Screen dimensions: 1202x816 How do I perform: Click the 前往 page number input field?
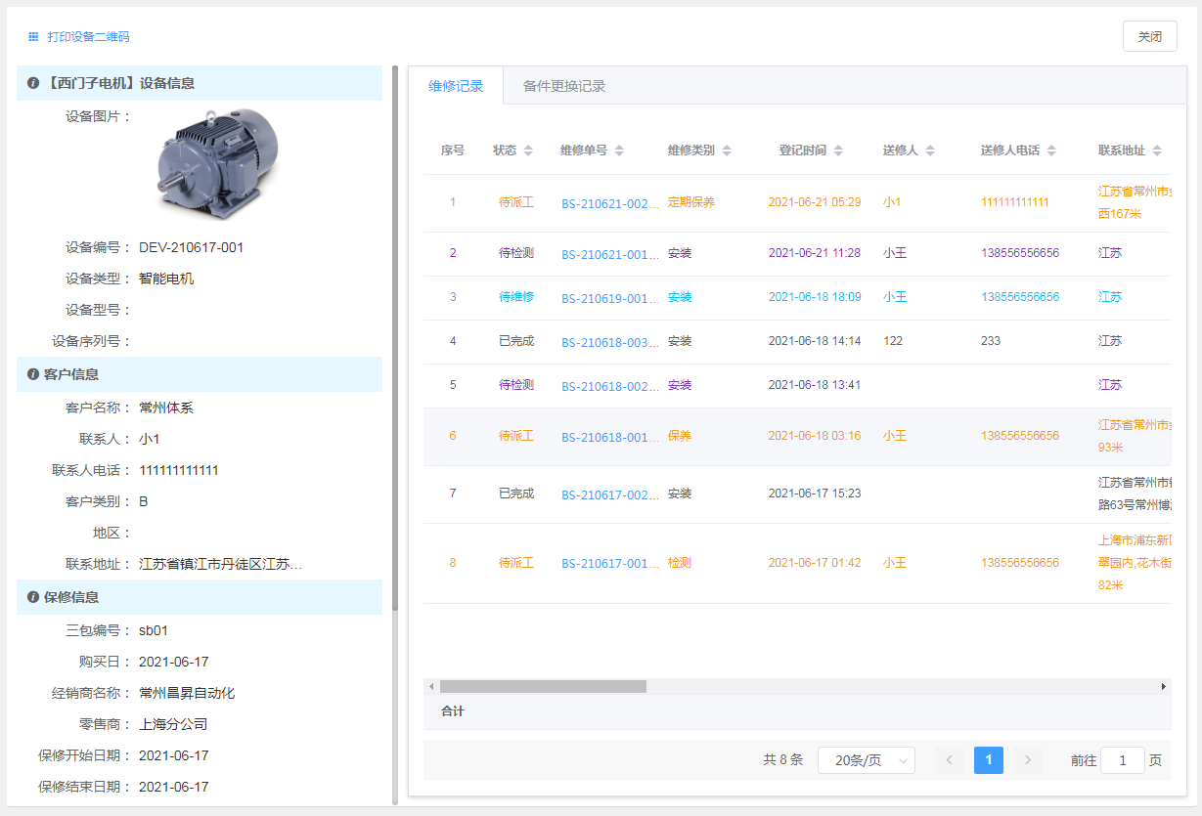1122,760
